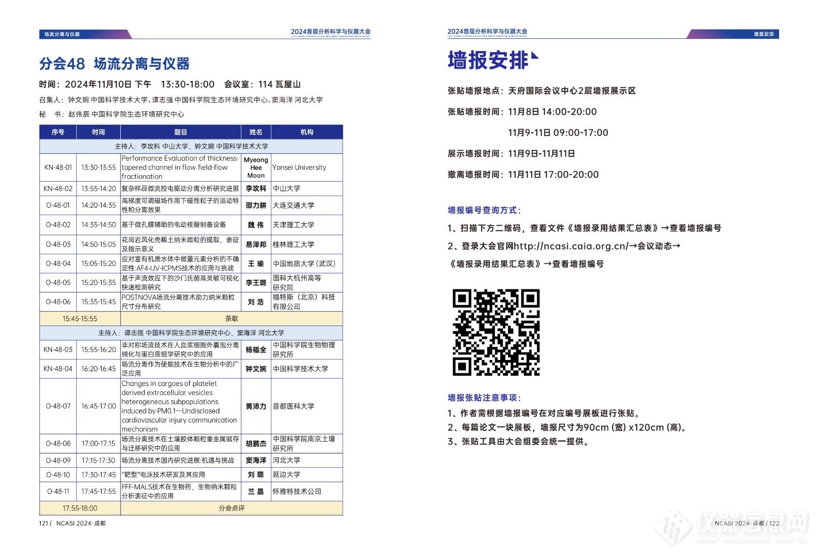
Task: Click speaker name '杨福全'
Action: (x=256, y=350)
